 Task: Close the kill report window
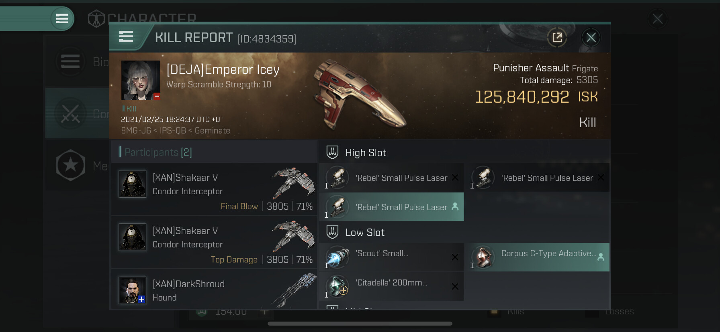(x=591, y=38)
